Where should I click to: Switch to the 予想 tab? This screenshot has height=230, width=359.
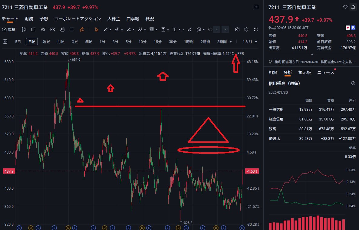(44, 19)
